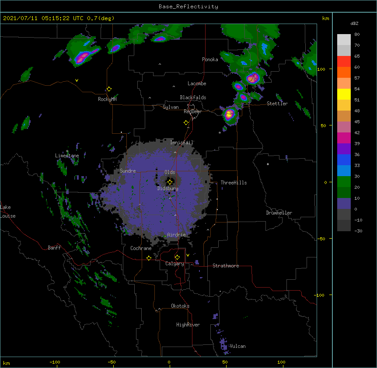The image size is (377, 368).
Task: Click the yellow diamond marker above the Calgary label
Action: [177, 257]
